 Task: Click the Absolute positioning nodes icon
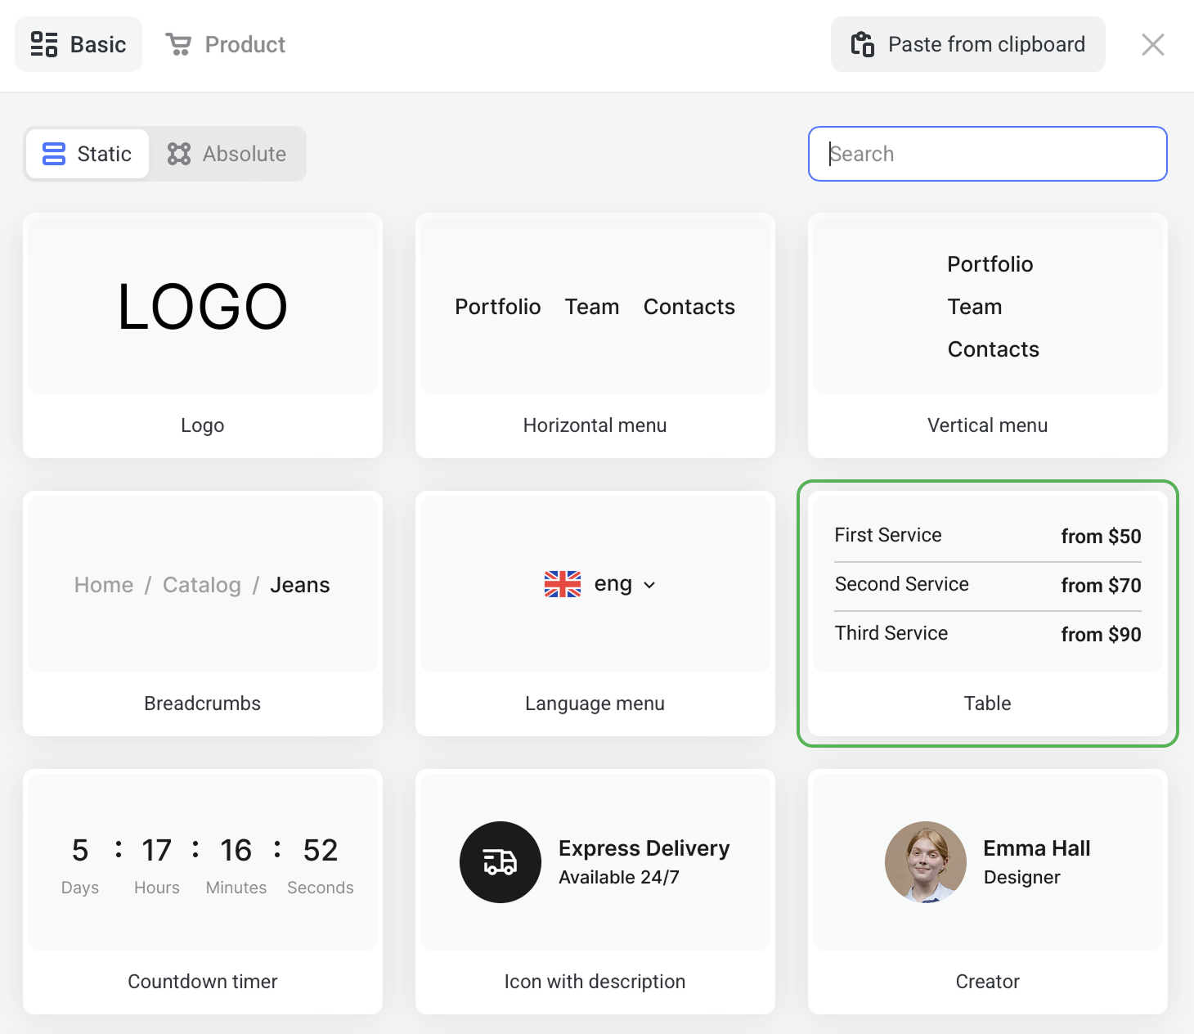pos(179,154)
